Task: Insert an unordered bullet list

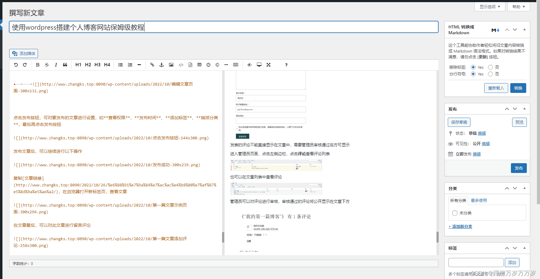Action: tap(121, 65)
